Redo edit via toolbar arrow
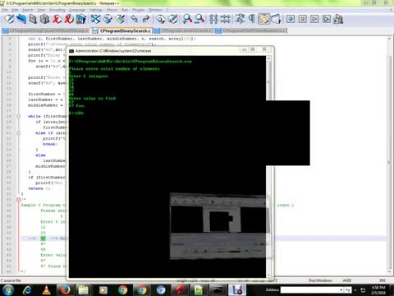Screen dimensions: 394x296 (x=146, y=19)
